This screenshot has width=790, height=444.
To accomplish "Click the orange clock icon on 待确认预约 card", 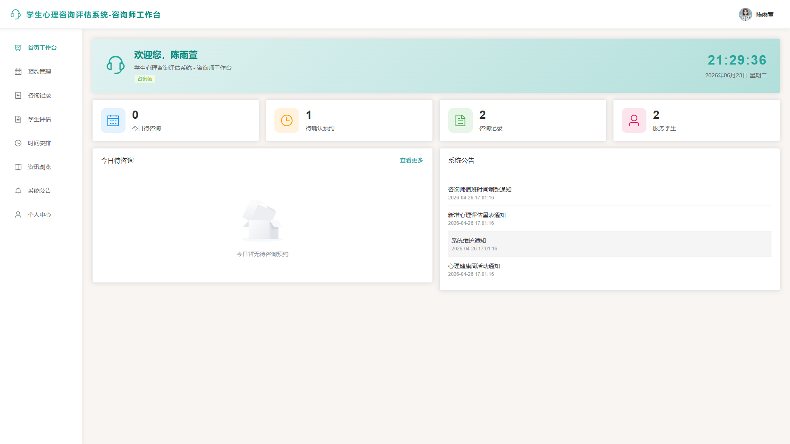I will tap(287, 120).
